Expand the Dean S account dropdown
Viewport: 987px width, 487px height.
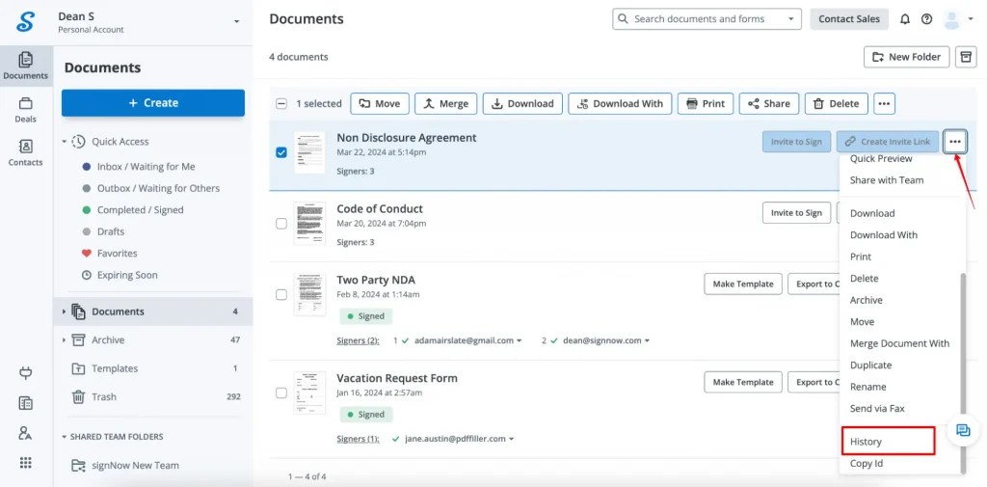237,21
